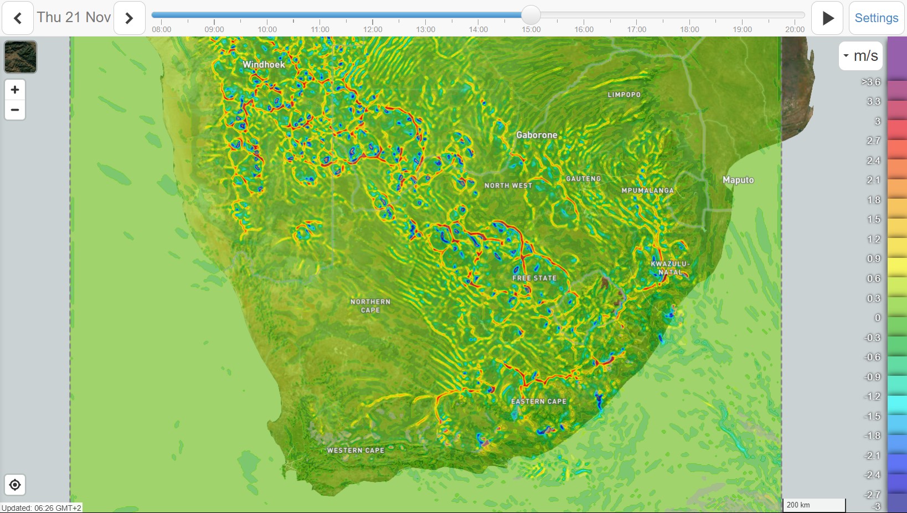907x513 pixels.
Task: Click the -2.7 legend color swatch
Action: click(897, 484)
